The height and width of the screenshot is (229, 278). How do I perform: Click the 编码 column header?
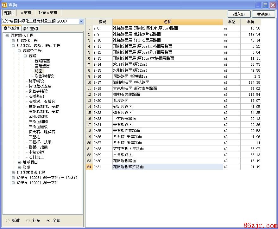(102, 22)
